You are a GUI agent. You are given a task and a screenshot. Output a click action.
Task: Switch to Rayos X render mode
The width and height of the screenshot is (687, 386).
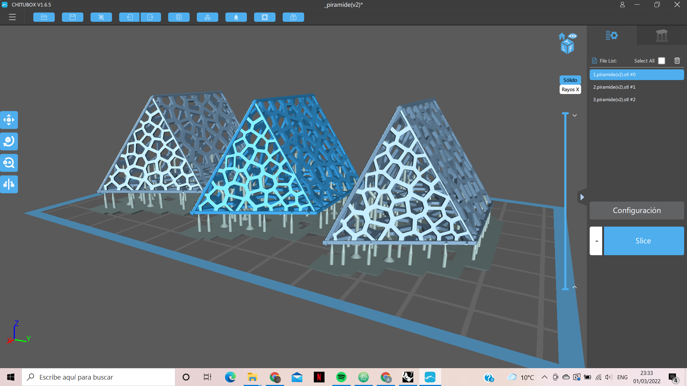coord(570,89)
